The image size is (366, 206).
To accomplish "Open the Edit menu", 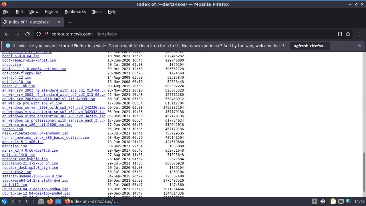I will pyautogui.click(x=19, y=12).
